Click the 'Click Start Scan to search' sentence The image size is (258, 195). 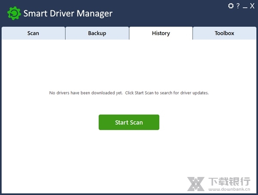[x=167, y=93]
